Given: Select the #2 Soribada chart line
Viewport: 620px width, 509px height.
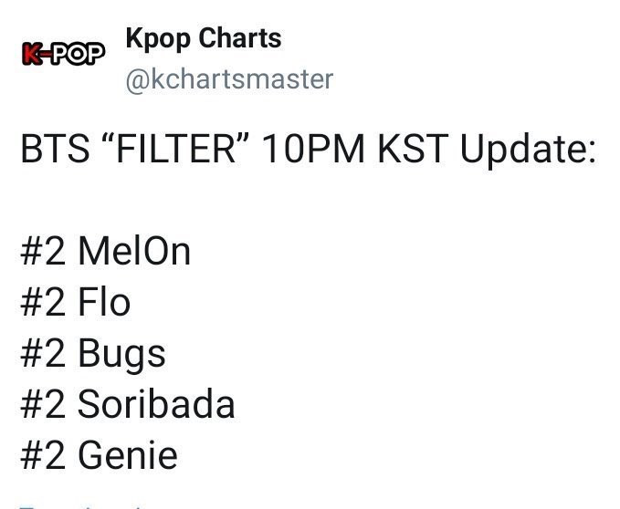Looking at the screenshot, I should click(x=128, y=403).
